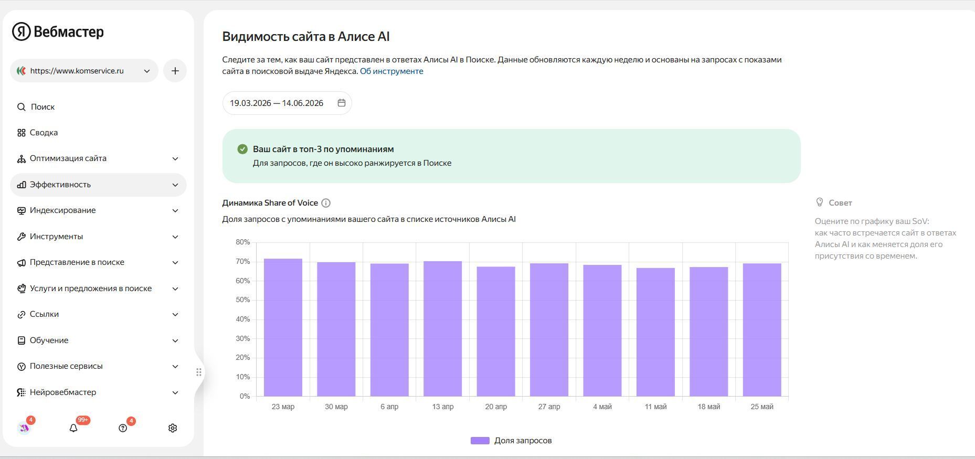The image size is (975, 459).
Task: Collapse the Эффективность section chevron
Action: pyautogui.click(x=175, y=185)
